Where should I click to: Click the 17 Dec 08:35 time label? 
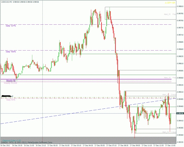coord(123,146)
